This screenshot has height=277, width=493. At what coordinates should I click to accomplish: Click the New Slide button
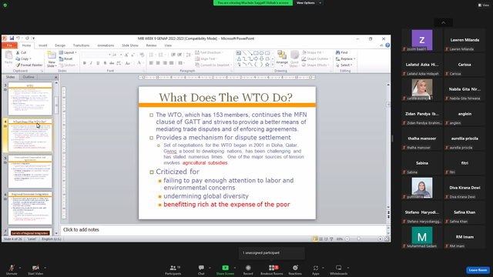point(52,59)
